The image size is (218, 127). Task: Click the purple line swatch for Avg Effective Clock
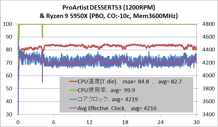point(73,108)
